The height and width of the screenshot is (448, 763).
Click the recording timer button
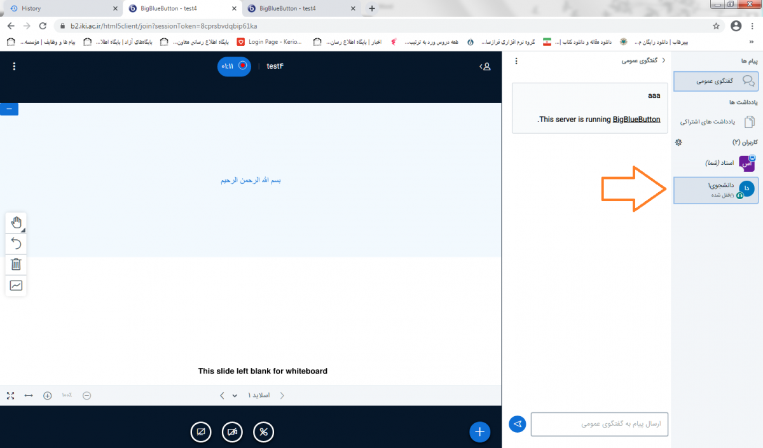pos(234,66)
